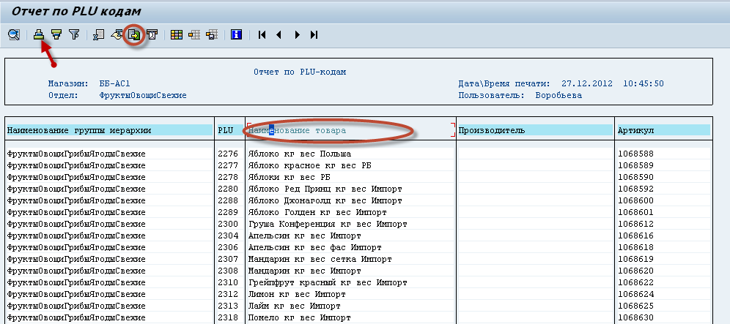
Task: Click 'Мандарин кг вес сетка Импорт'
Action: pos(320,260)
